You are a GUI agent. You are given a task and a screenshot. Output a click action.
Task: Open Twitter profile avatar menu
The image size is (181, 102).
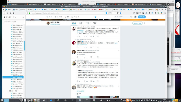[x=135, y=17]
